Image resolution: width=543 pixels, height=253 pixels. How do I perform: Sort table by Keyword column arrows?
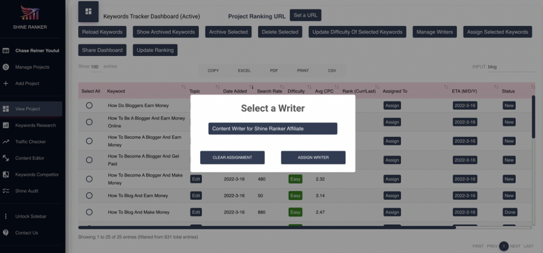point(184,87)
